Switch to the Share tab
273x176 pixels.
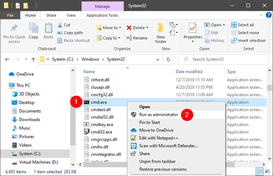pyautogui.click(x=51, y=15)
